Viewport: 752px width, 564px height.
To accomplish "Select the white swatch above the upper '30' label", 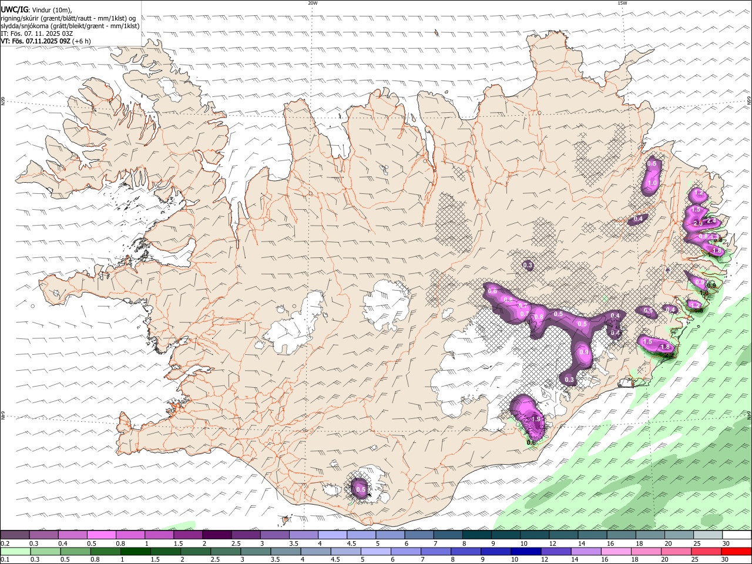I will point(737,535).
